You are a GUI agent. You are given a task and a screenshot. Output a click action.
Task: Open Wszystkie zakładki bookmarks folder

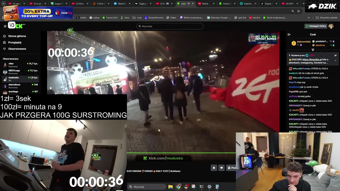(326, 18)
